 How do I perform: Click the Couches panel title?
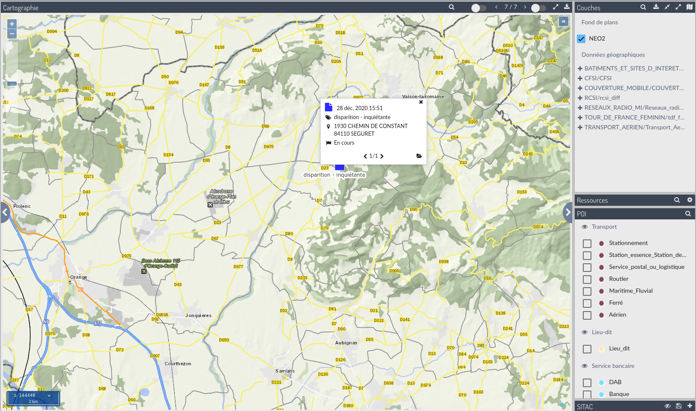coord(588,8)
